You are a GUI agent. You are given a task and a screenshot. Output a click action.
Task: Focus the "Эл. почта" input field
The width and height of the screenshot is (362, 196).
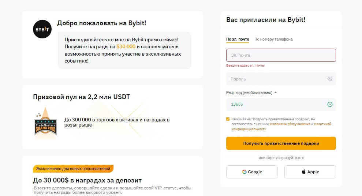point(281,55)
